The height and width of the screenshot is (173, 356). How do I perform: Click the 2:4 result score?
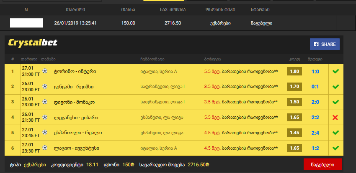(x=315, y=133)
